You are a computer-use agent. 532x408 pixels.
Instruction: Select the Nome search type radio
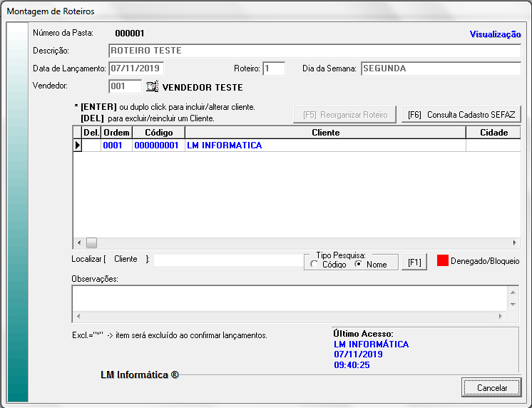[359, 265]
